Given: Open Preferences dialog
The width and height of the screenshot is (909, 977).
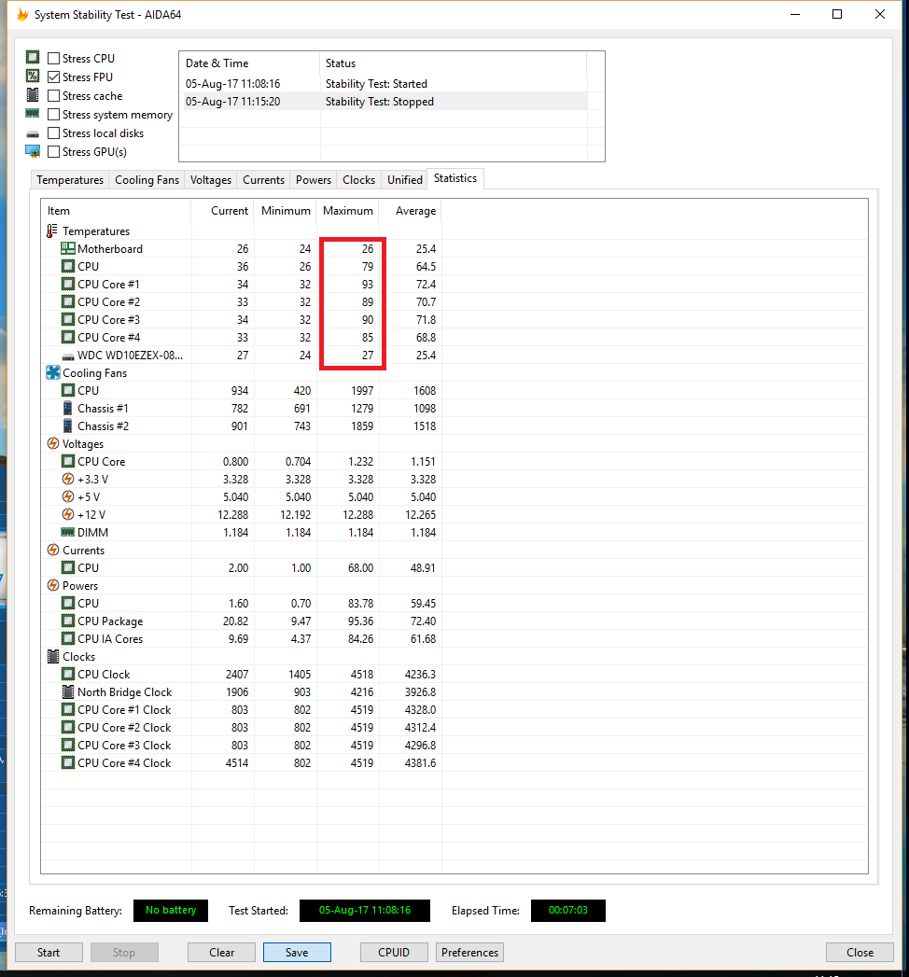Looking at the screenshot, I should (469, 953).
